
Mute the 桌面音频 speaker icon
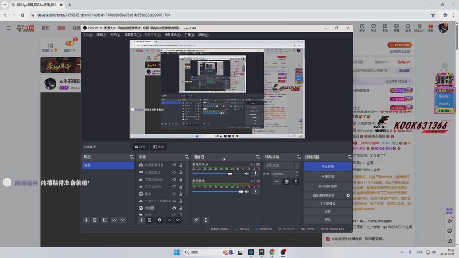[247, 191]
